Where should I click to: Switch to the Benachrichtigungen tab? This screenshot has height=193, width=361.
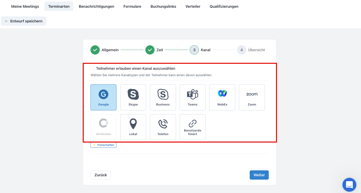click(x=96, y=6)
